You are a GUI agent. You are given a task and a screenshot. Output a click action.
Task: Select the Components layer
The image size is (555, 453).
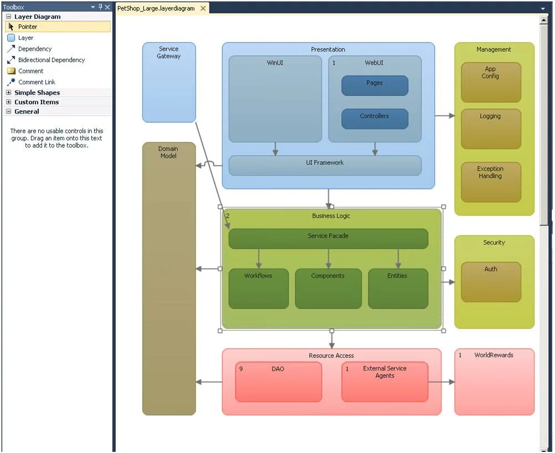(x=328, y=289)
